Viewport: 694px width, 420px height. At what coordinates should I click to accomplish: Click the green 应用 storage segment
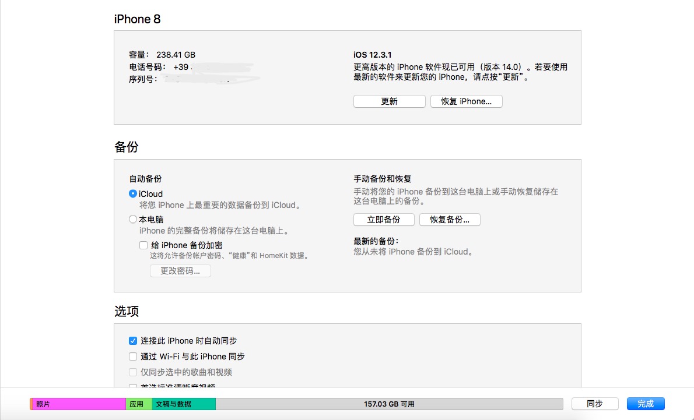pyautogui.click(x=139, y=404)
